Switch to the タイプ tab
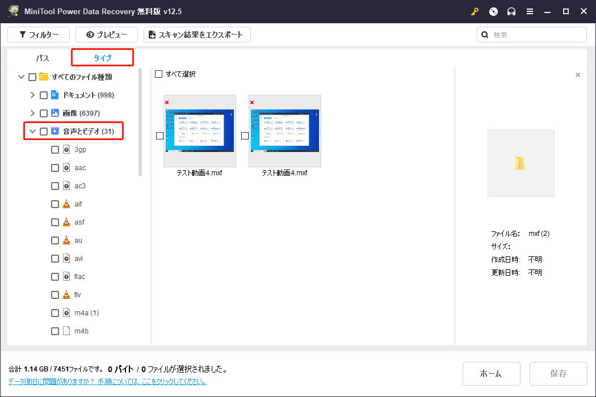This screenshot has height=397, width=596. point(103,58)
